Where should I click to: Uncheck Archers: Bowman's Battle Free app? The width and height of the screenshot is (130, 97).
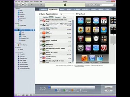point(41,20)
